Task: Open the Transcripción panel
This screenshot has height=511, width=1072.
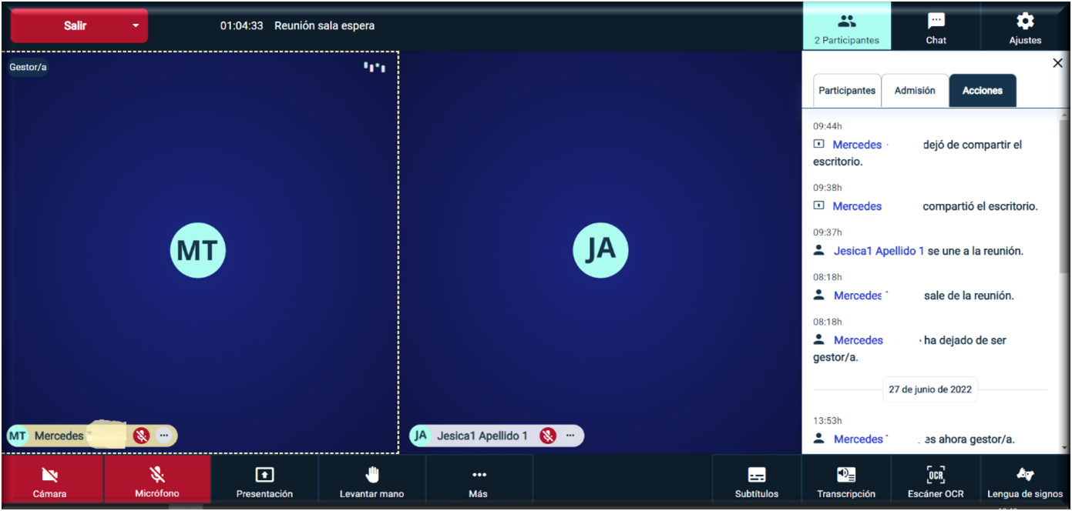Action: pyautogui.click(x=846, y=479)
